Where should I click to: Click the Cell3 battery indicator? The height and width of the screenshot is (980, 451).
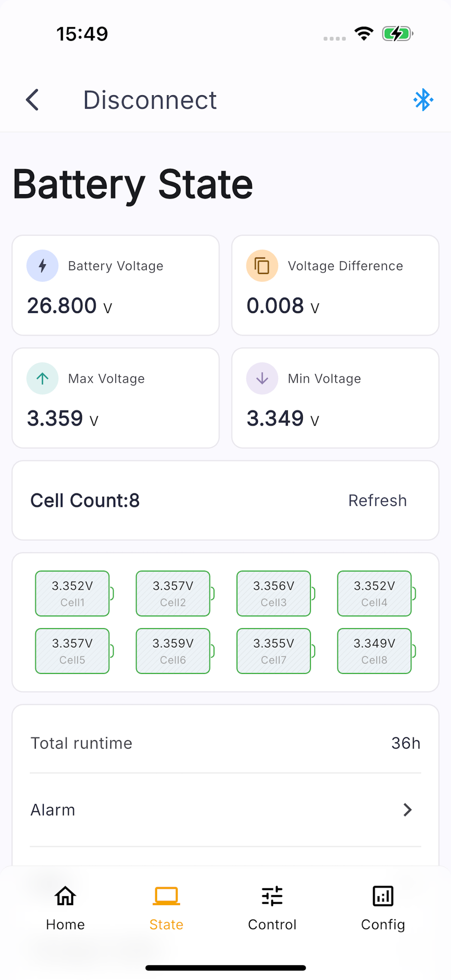tap(275, 593)
